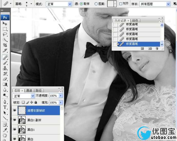Select the Healing Brush tool in toolbox
This screenshot has width=177, height=141.
pyautogui.click(x=5, y=57)
